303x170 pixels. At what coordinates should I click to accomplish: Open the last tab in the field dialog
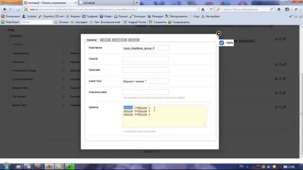(134, 40)
